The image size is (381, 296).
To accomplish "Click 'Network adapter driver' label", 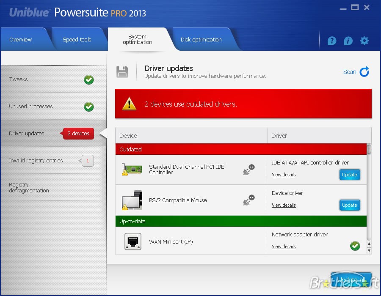I will tap(300, 234).
